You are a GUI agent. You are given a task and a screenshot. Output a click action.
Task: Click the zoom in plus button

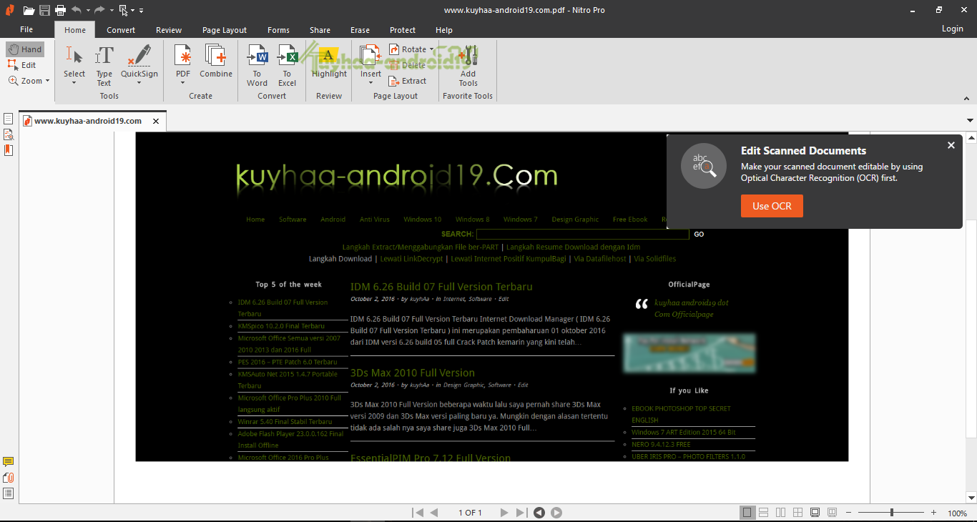pyautogui.click(x=934, y=513)
